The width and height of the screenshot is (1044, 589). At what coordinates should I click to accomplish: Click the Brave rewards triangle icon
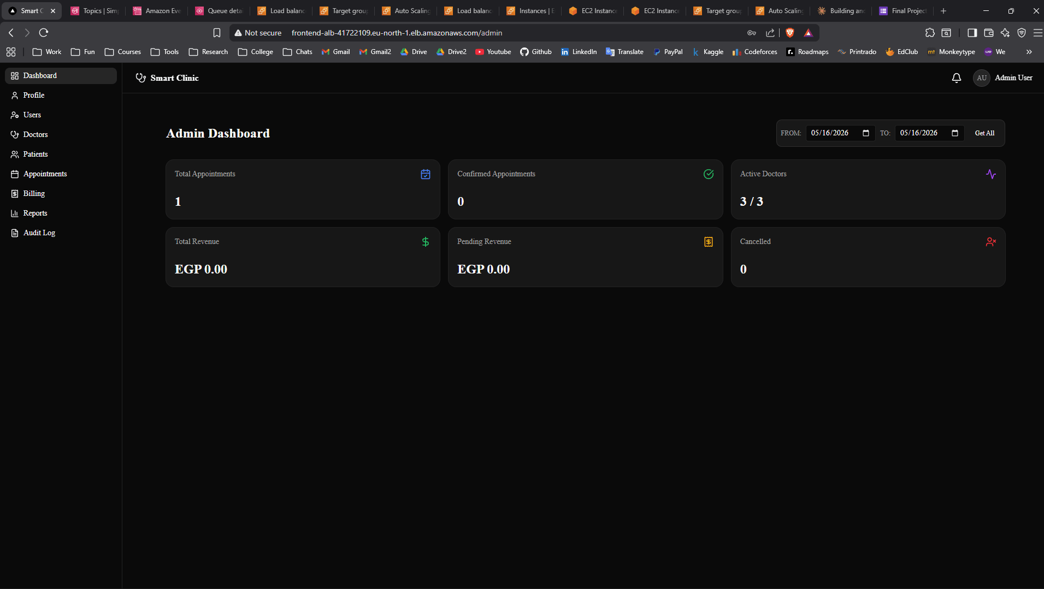point(809,33)
